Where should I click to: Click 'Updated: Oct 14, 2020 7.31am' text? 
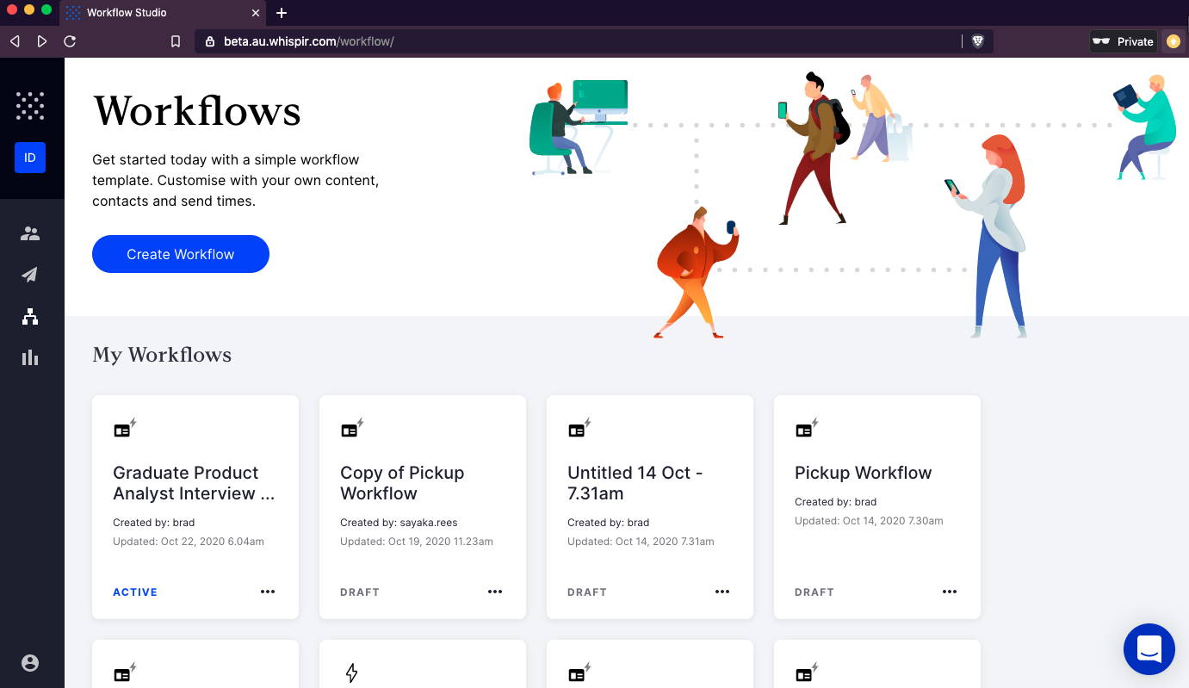click(641, 542)
